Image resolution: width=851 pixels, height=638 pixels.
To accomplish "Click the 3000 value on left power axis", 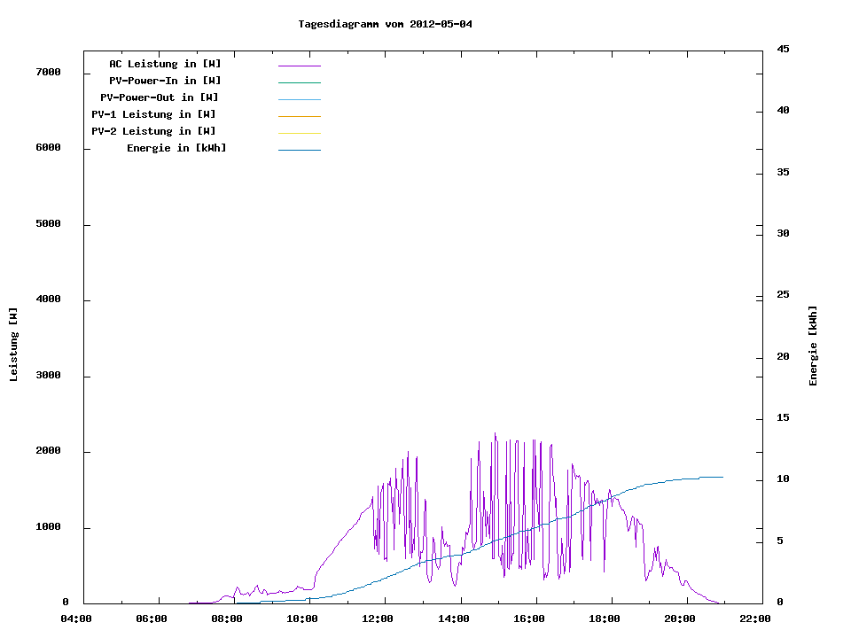I will pyautogui.click(x=48, y=376).
